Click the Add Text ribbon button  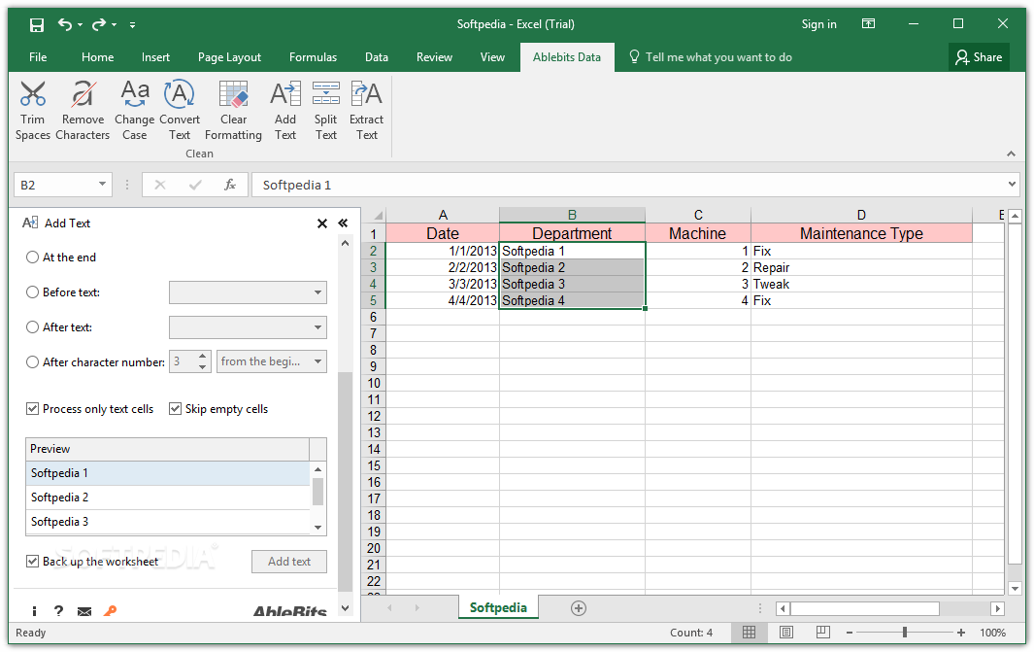[284, 110]
